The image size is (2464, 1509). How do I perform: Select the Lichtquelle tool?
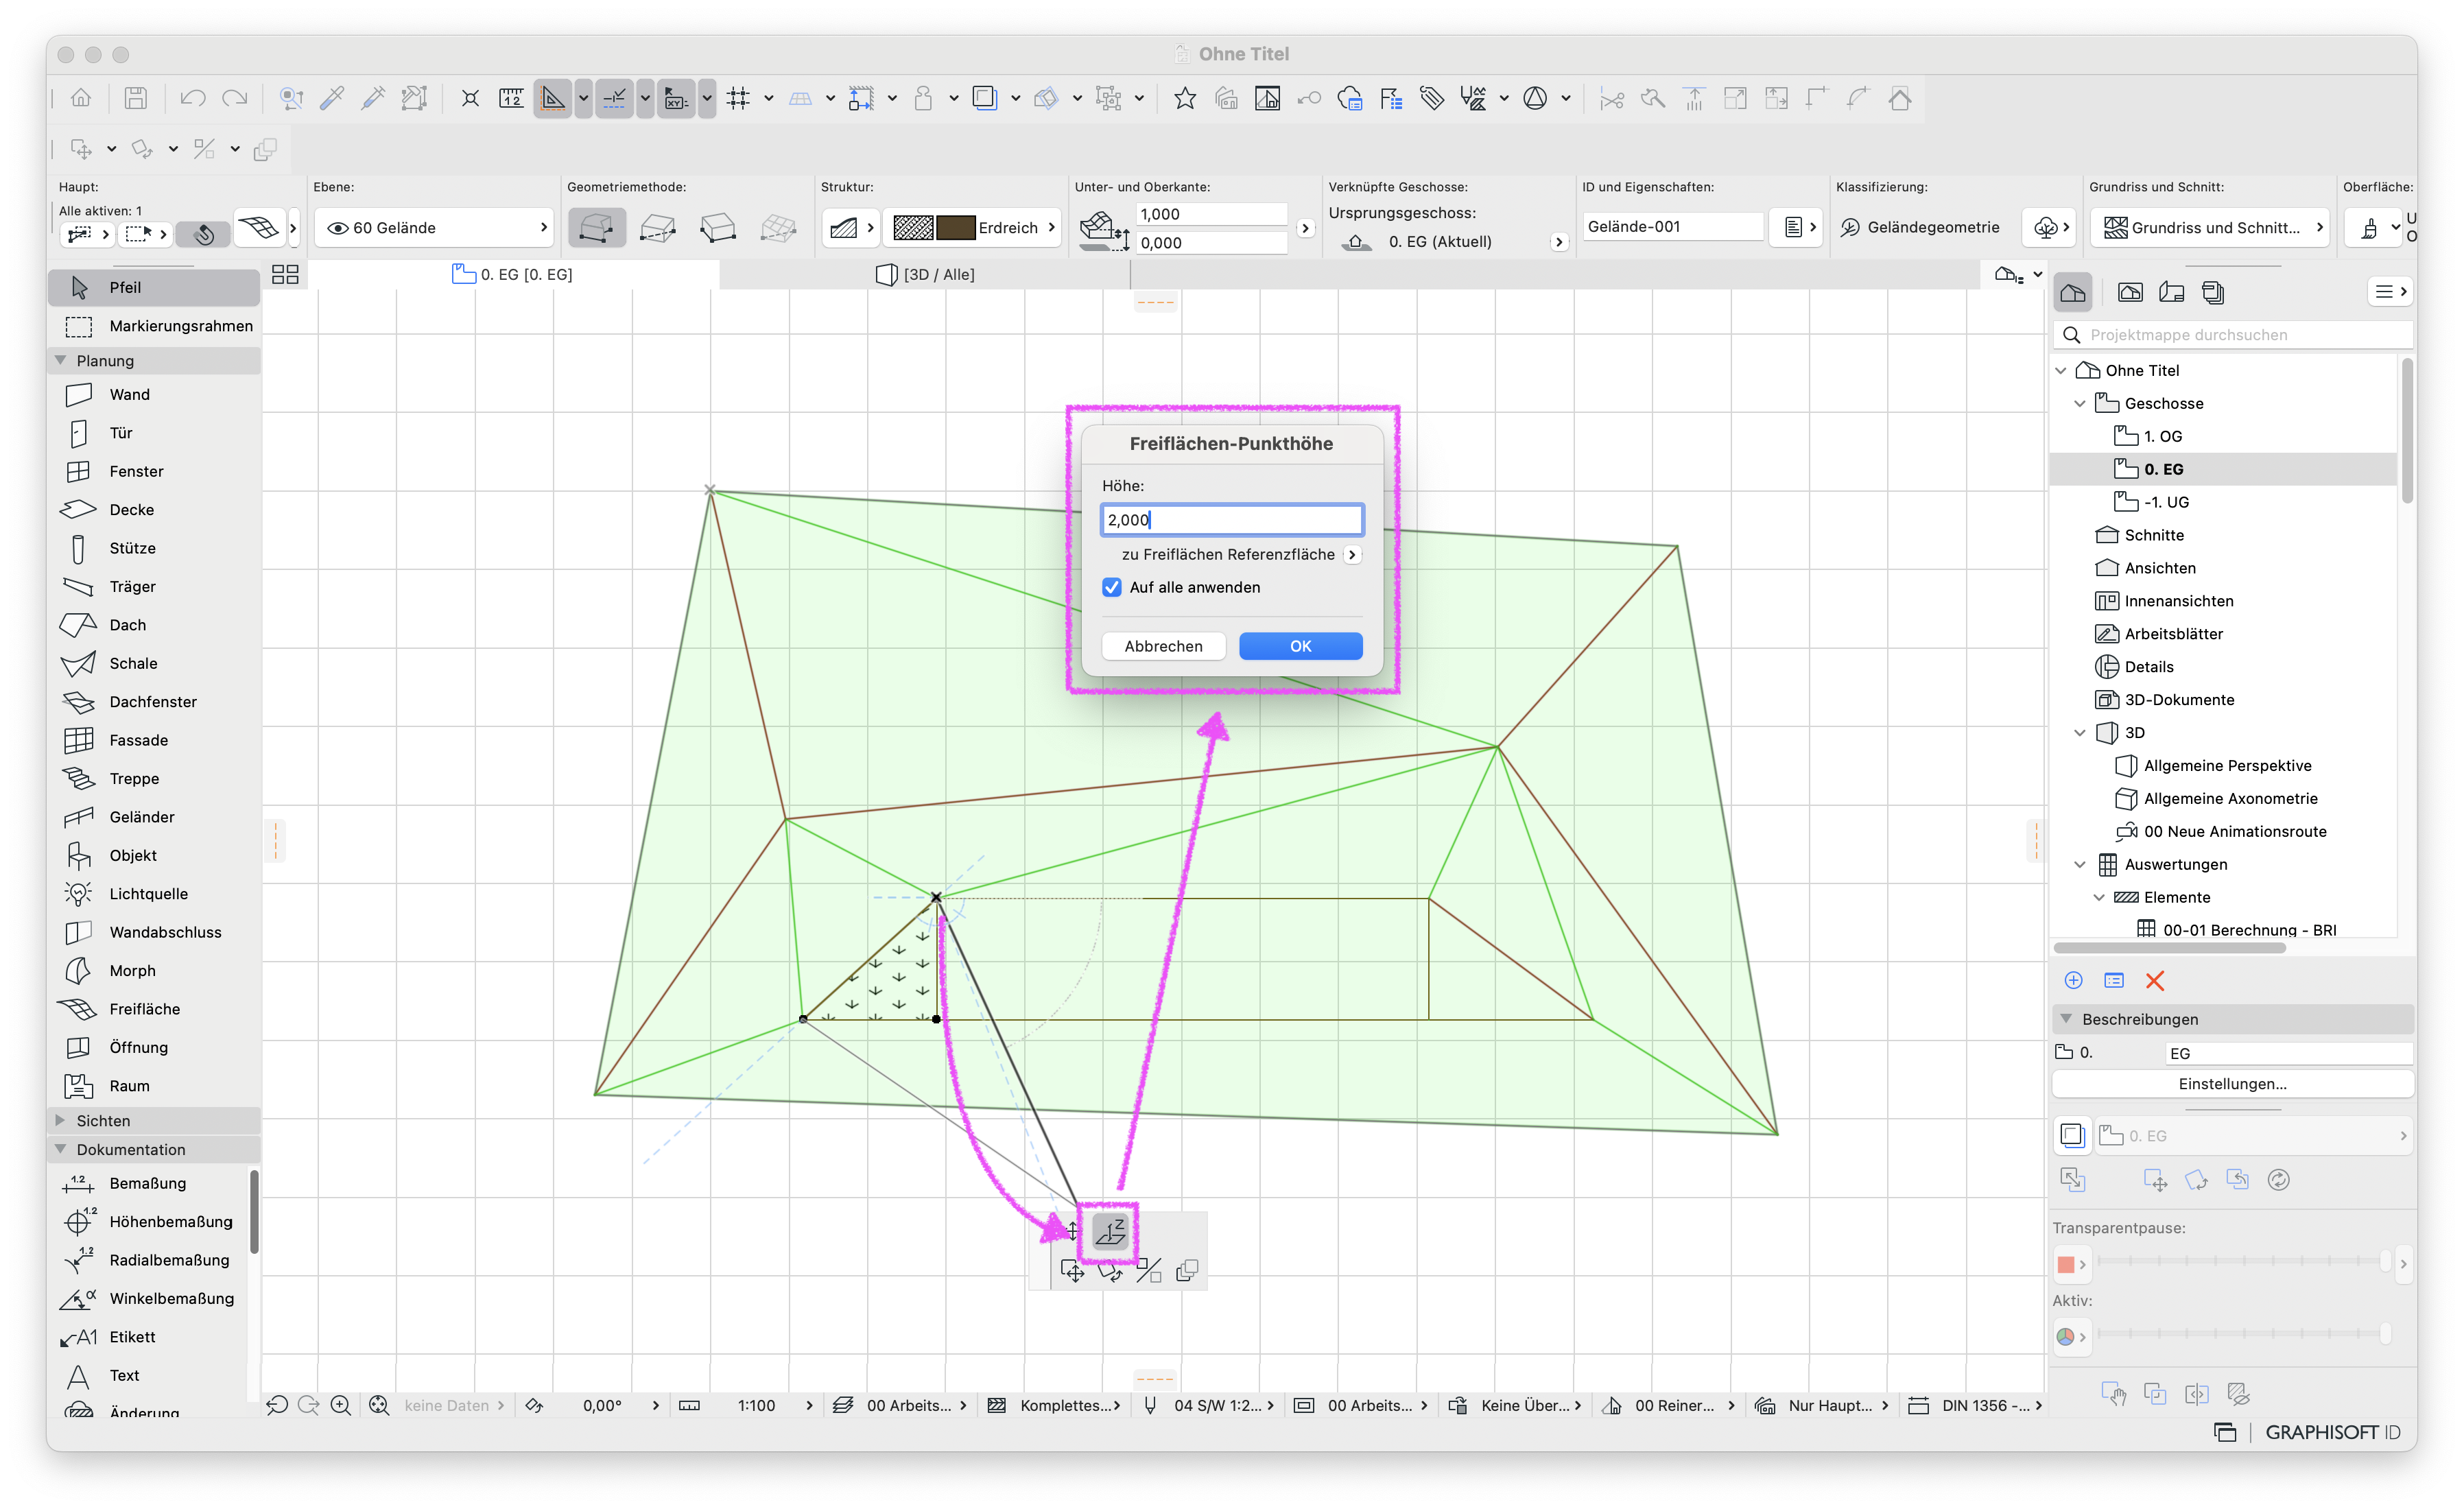click(x=155, y=894)
